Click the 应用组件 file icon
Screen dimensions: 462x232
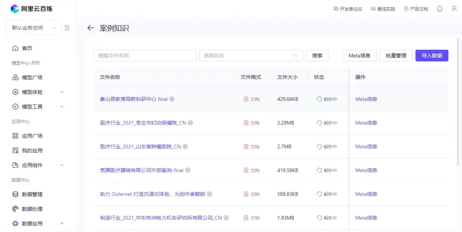click(15, 165)
